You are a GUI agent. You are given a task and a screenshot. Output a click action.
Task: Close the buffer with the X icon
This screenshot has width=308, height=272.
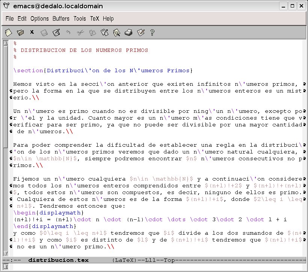32,32
